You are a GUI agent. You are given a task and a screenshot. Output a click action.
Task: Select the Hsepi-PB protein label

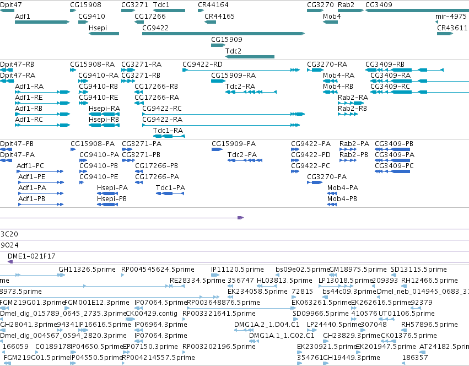click(x=111, y=199)
